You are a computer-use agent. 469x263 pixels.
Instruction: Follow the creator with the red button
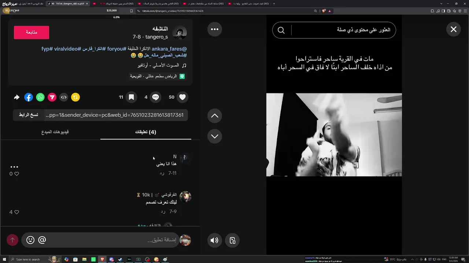(32, 33)
